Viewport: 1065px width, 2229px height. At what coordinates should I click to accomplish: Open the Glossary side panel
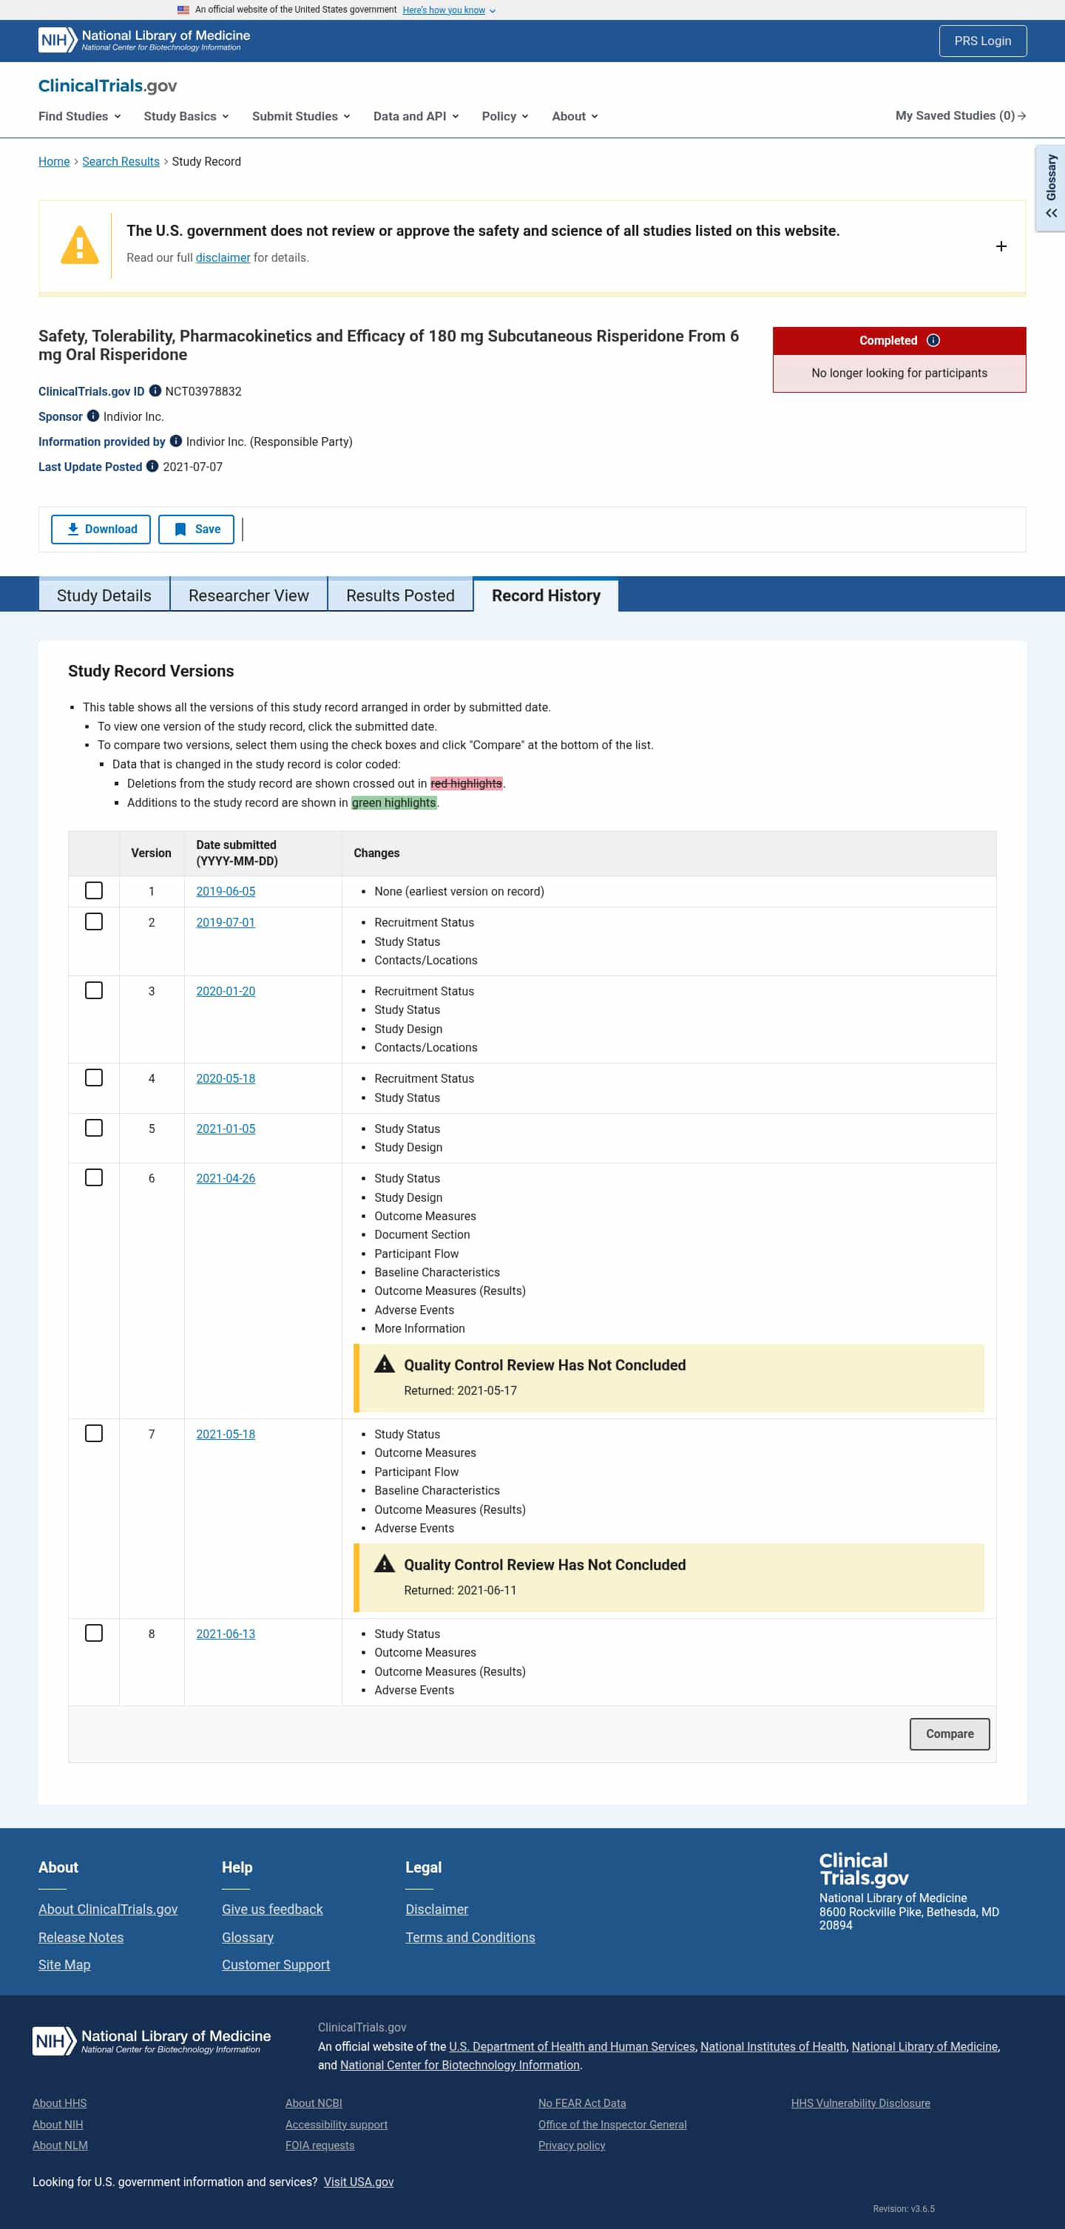pyautogui.click(x=1050, y=188)
